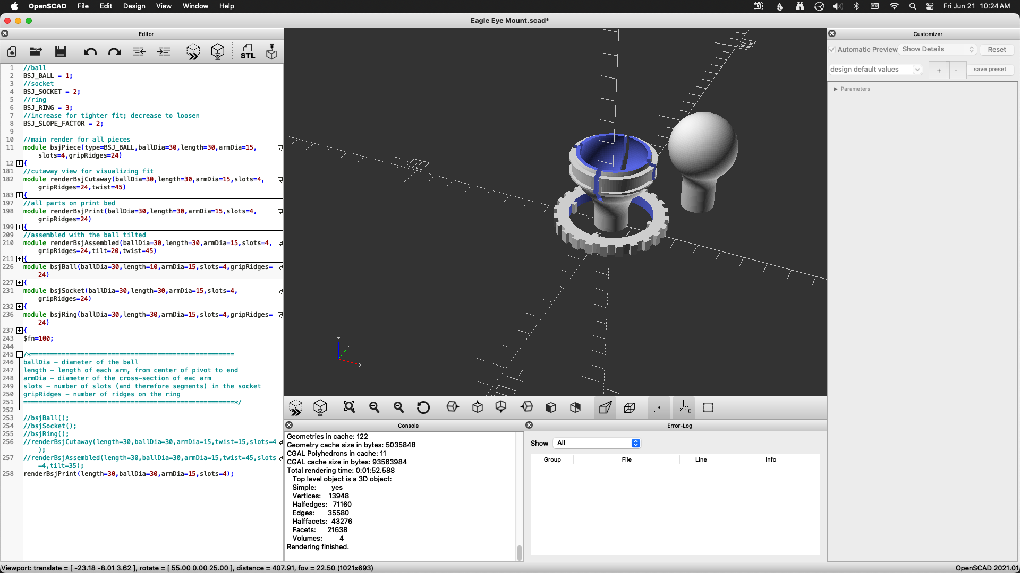Click Send to 3D printer icon
This screenshot has height=573, width=1020.
pyautogui.click(x=271, y=51)
